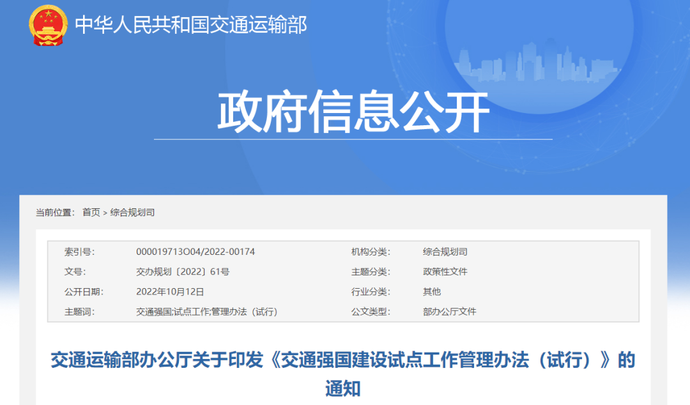The height and width of the screenshot is (405, 690).
Task: Click the 主题分类 field label
Action: [371, 271]
